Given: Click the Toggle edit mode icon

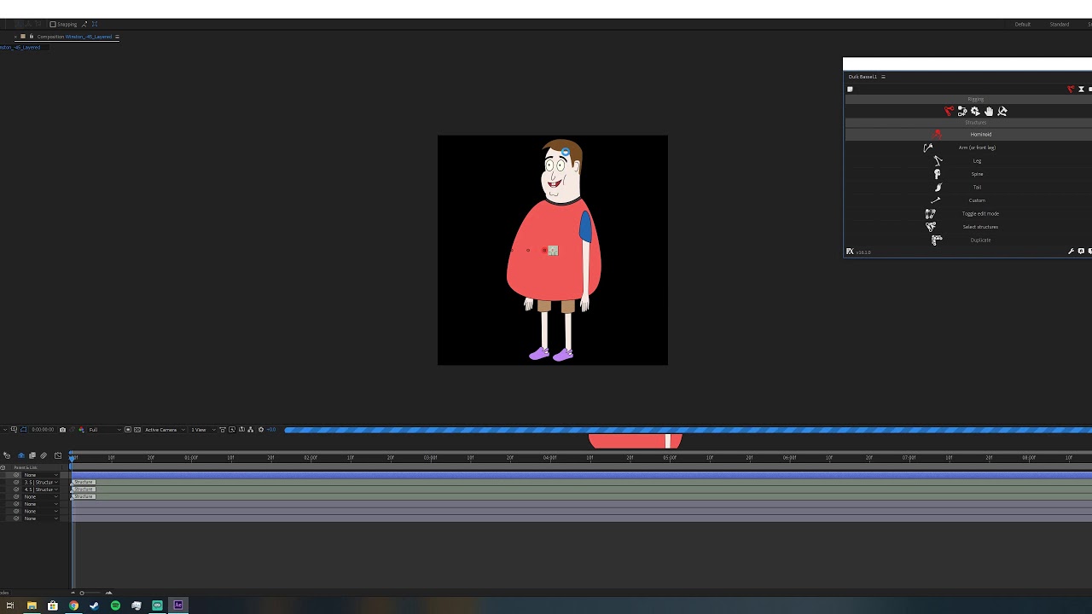Looking at the screenshot, I should 930,214.
